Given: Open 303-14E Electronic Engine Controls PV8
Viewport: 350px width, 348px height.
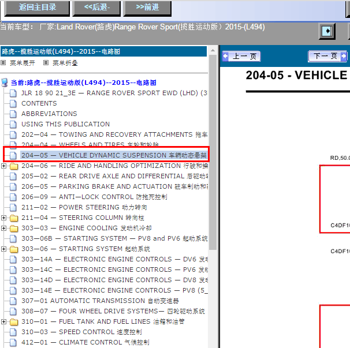Looking at the screenshot, I should click(114, 290).
